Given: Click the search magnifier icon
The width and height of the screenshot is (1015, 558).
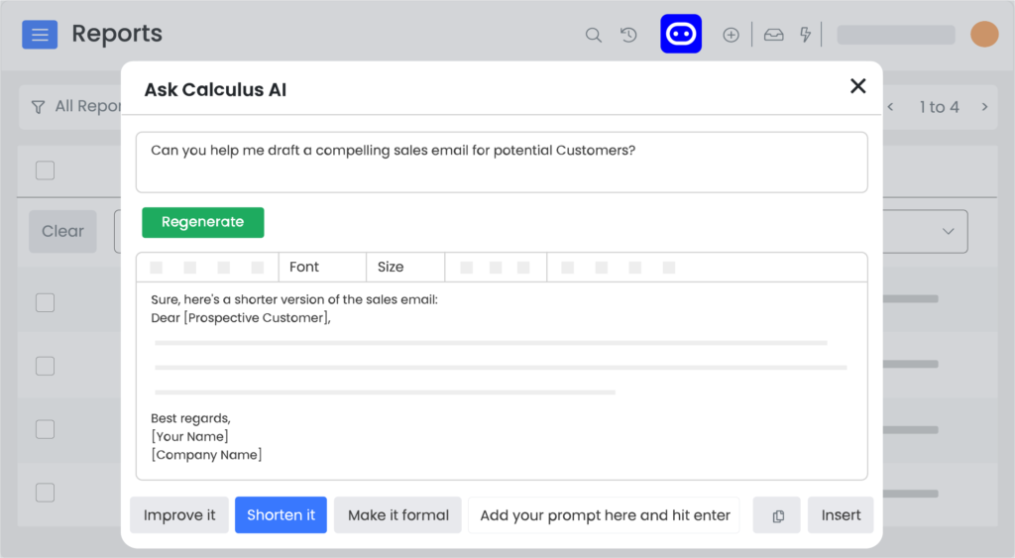Looking at the screenshot, I should pyautogui.click(x=593, y=35).
